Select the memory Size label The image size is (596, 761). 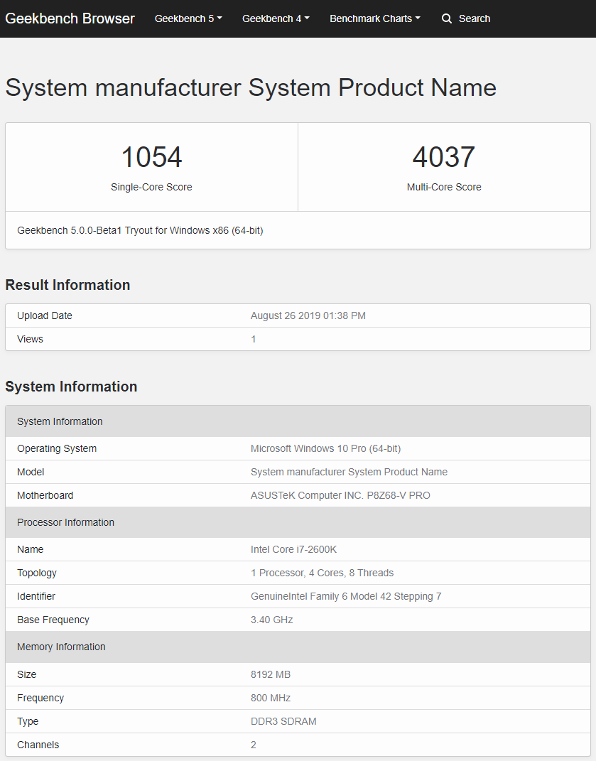pyautogui.click(x=27, y=674)
